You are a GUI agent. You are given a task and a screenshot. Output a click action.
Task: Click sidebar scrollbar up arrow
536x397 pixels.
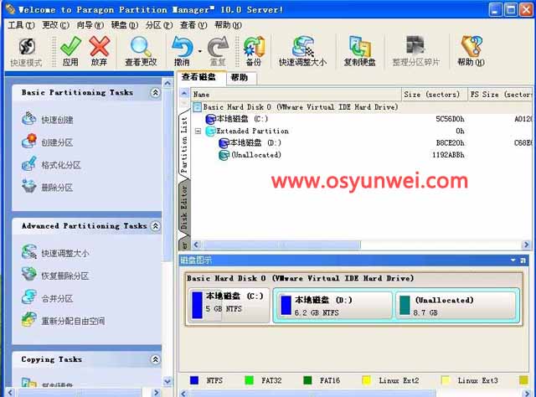tap(167, 84)
